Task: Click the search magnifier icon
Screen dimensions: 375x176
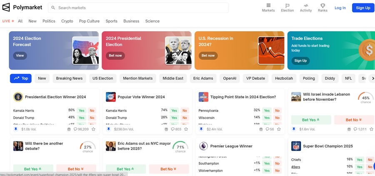Action: click(53, 7)
